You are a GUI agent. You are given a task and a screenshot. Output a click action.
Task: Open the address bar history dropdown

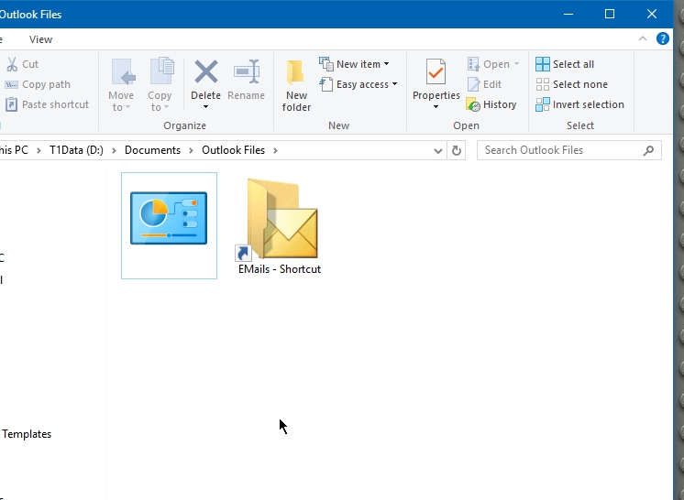point(438,150)
